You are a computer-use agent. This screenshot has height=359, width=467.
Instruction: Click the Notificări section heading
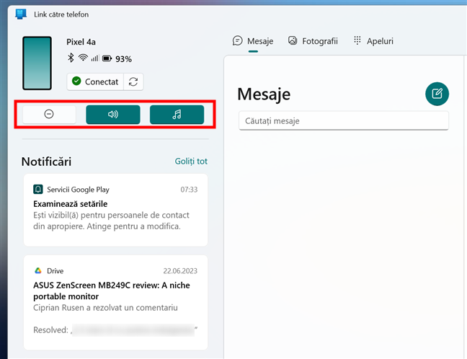click(x=46, y=161)
